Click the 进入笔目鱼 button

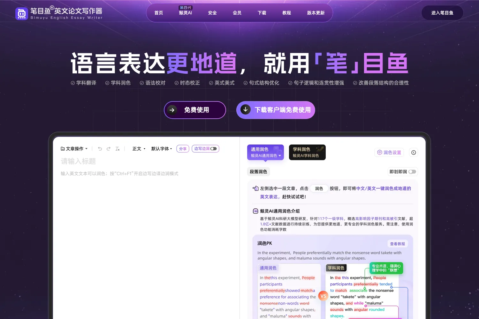[x=442, y=13]
